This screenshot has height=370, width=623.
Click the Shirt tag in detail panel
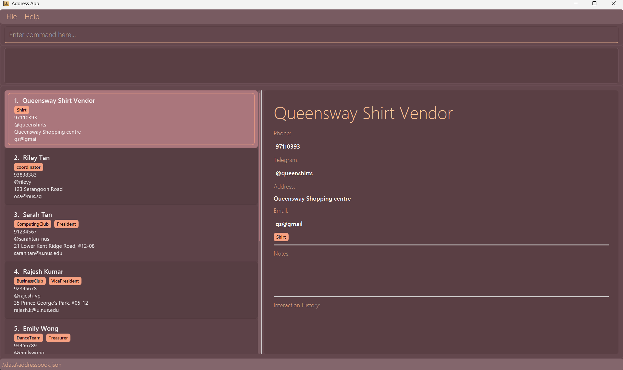click(281, 237)
